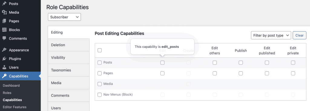Click the Role Capabilities page heading
The width and height of the screenshot is (310, 111).
68,7
